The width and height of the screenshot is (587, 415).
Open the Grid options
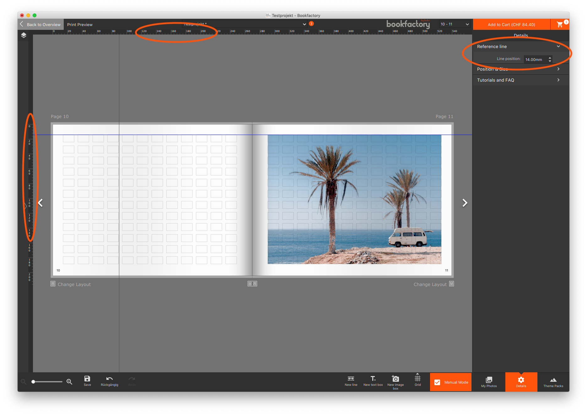tap(417, 380)
